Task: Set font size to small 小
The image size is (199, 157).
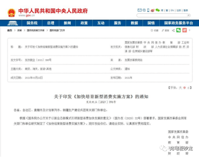Action: pos(189,88)
